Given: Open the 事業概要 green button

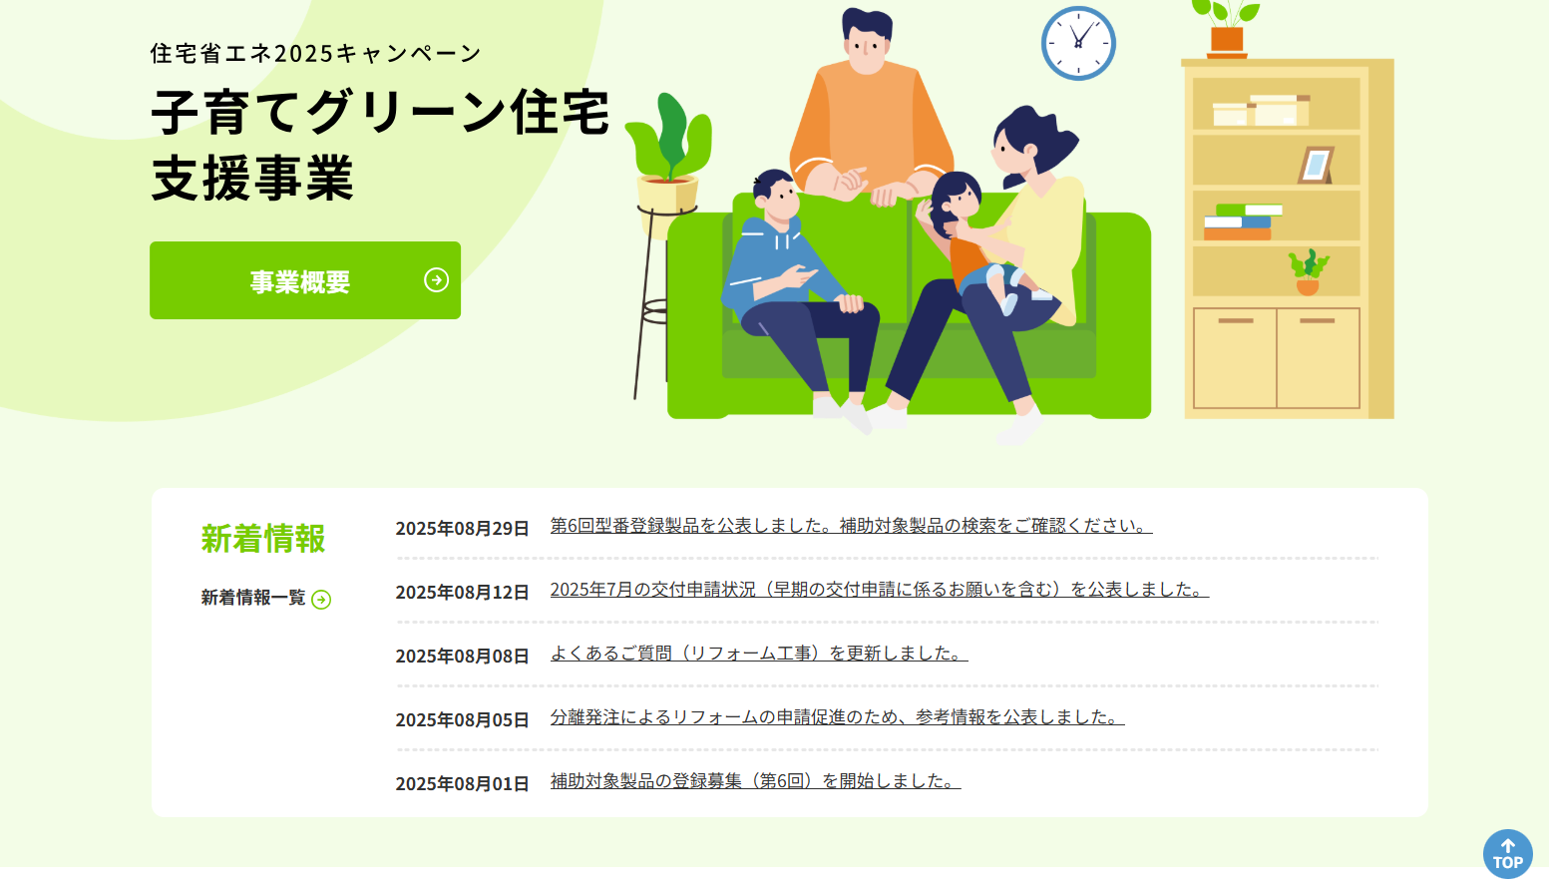Looking at the screenshot, I should [305, 280].
